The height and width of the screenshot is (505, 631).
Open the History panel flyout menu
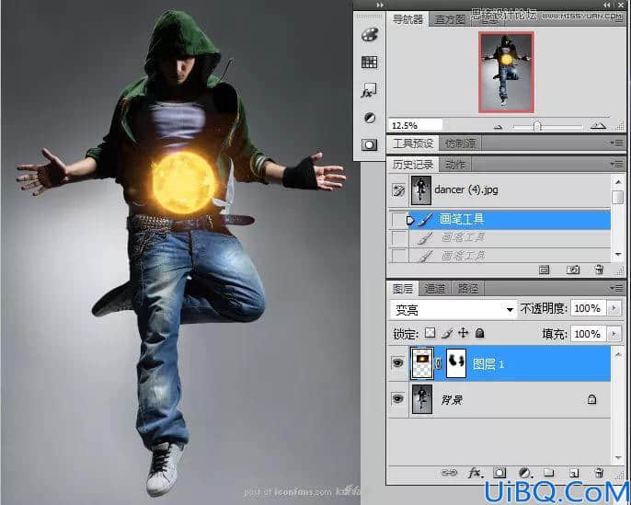click(x=616, y=164)
